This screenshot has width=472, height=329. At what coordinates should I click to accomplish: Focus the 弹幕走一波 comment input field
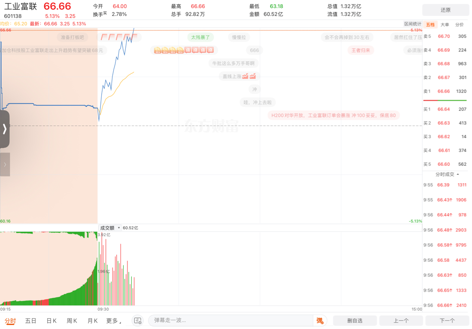[x=230, y=320]
